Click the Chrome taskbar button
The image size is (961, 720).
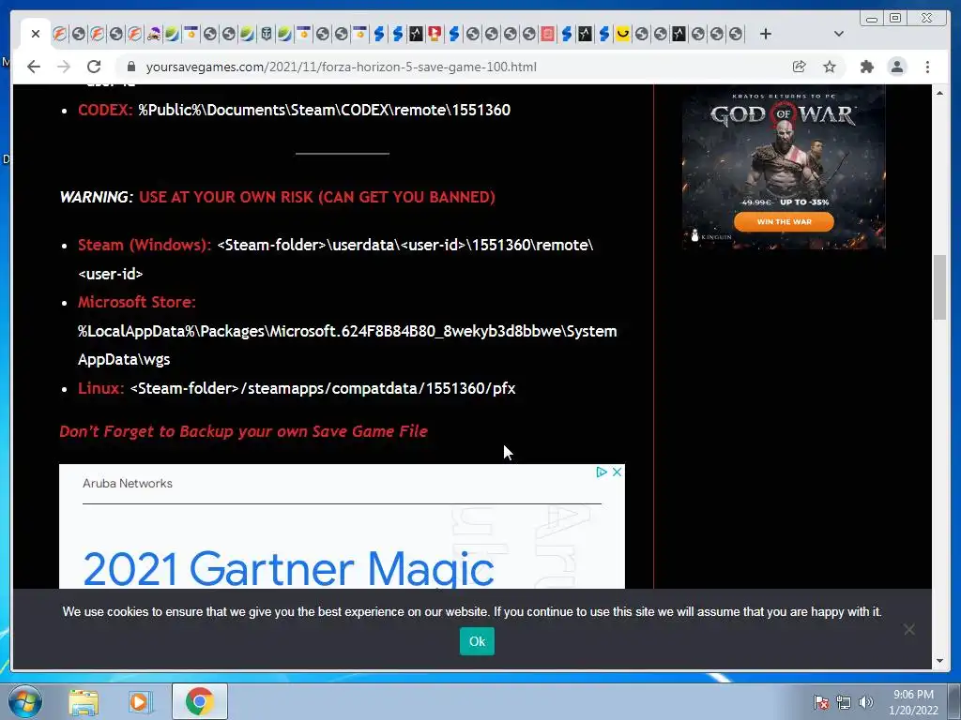click(x=199, y=701)
